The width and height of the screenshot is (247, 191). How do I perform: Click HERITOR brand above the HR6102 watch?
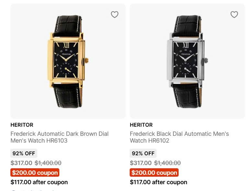pos(141,125)
